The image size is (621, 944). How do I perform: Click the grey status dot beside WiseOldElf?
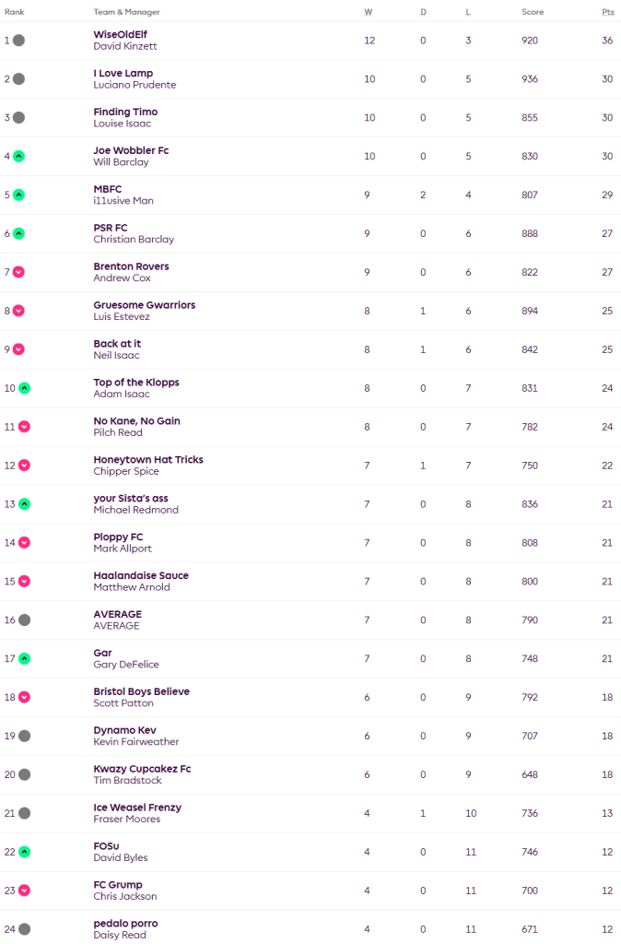pos(18,41)
